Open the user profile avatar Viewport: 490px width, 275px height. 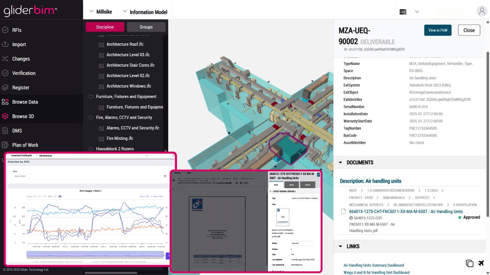coord(482,11)
